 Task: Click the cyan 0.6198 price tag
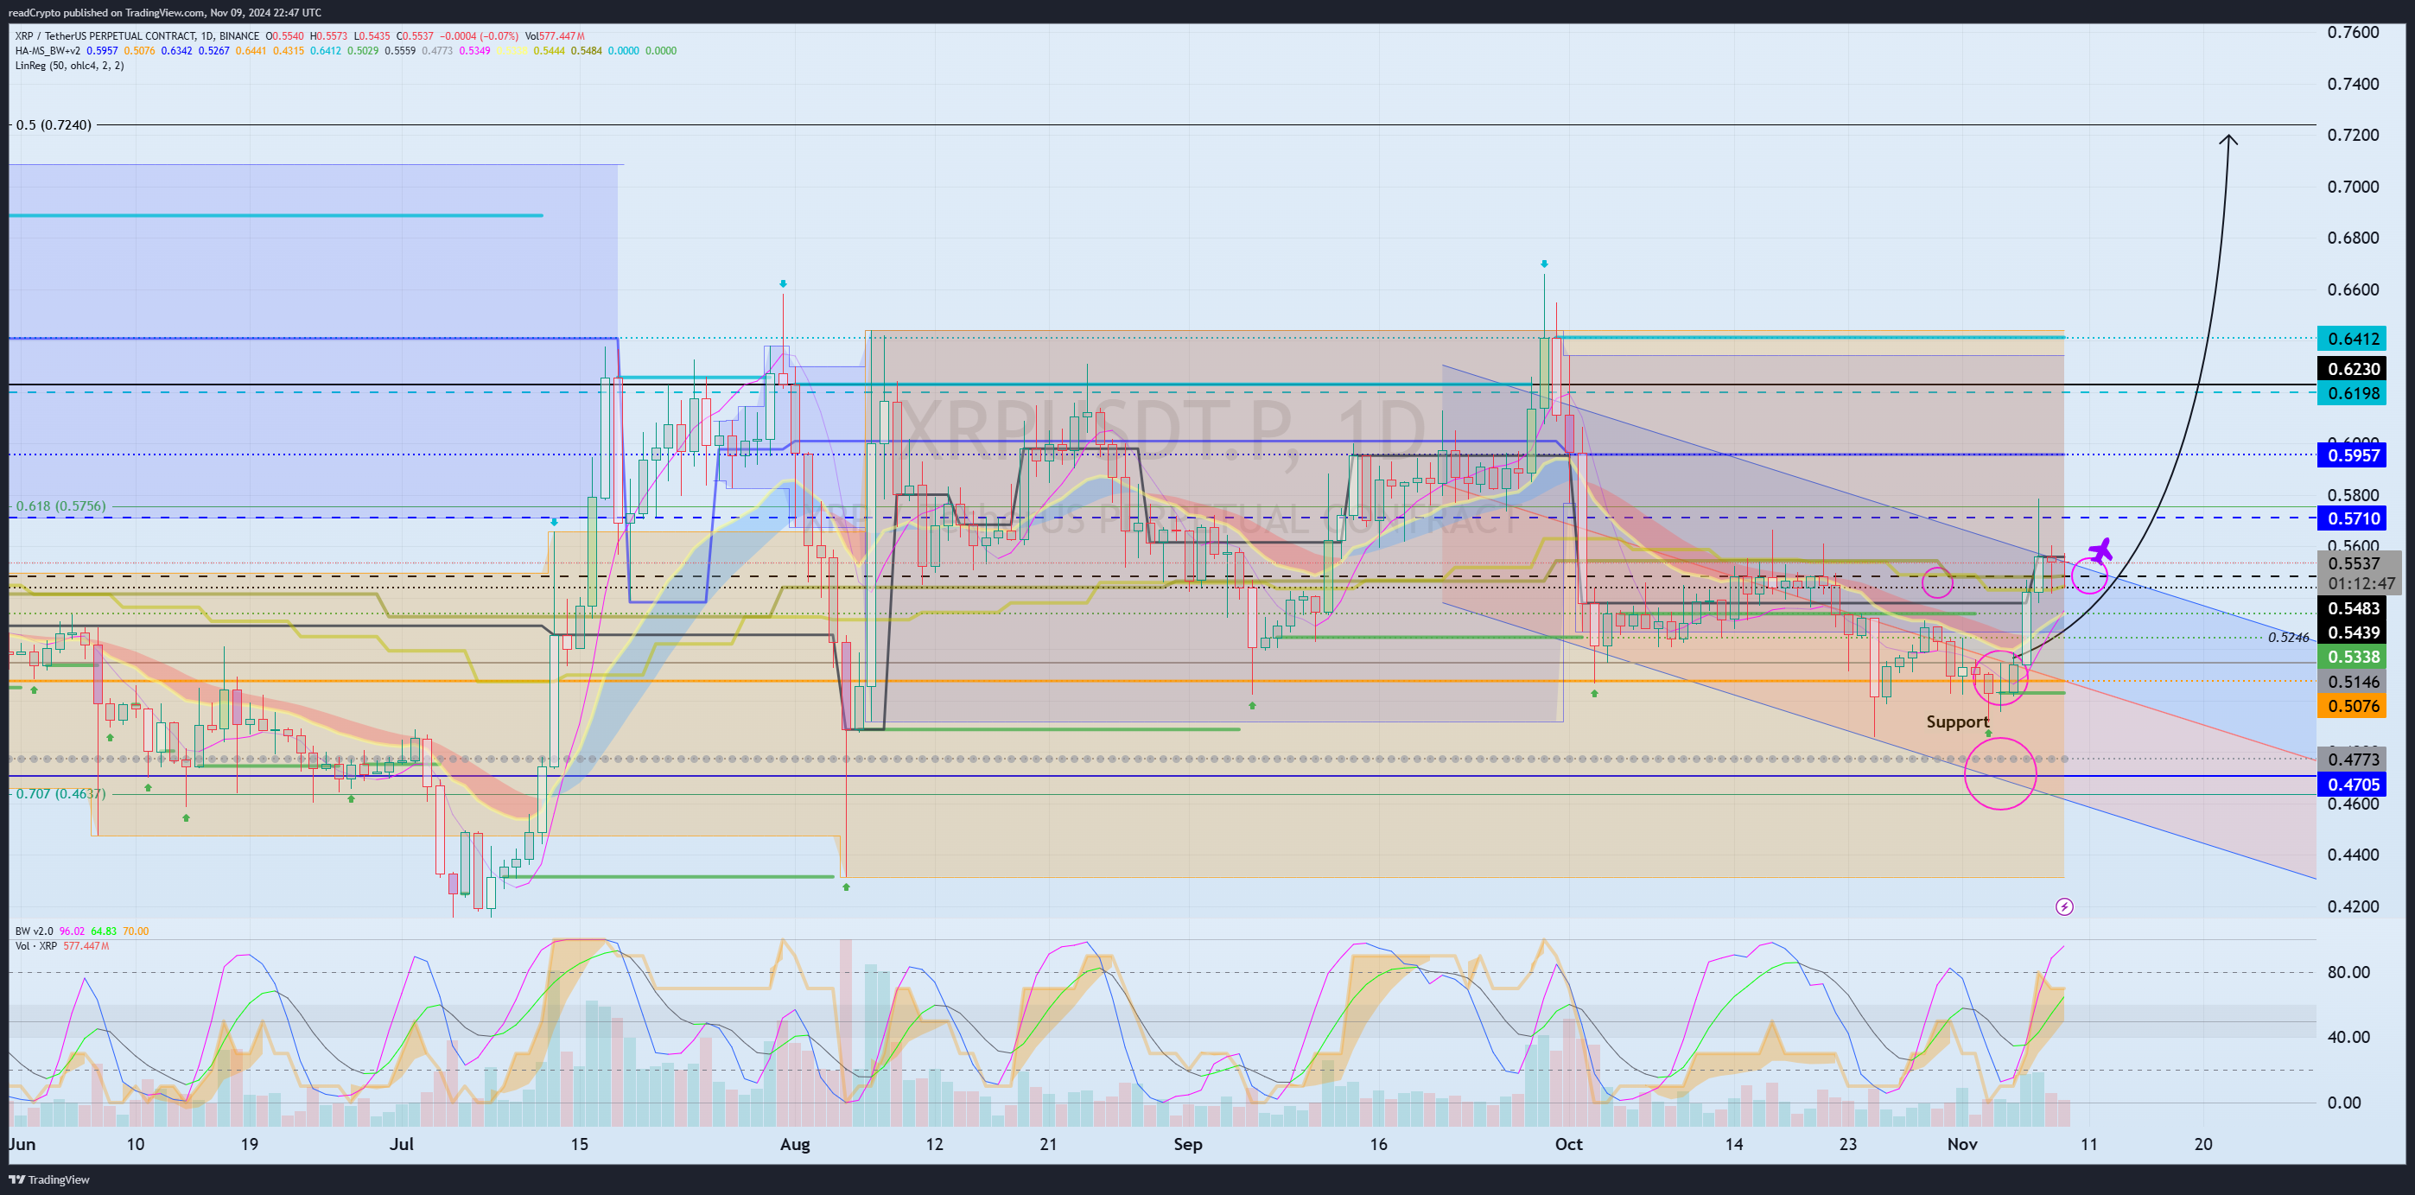(x=2353, y=392)
